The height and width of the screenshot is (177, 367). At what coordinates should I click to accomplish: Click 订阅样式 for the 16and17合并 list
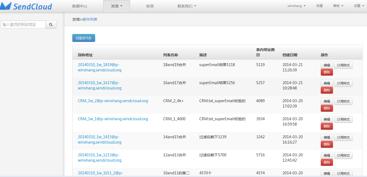(x=343, y=83)
